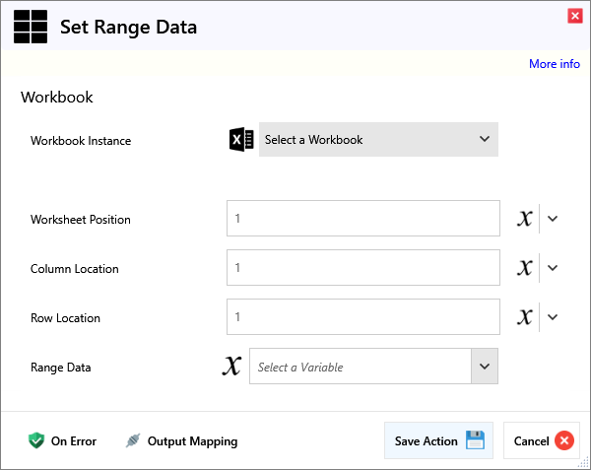
Task: Expand the Worksheet Position chevron menu
Action: [553, 219]
